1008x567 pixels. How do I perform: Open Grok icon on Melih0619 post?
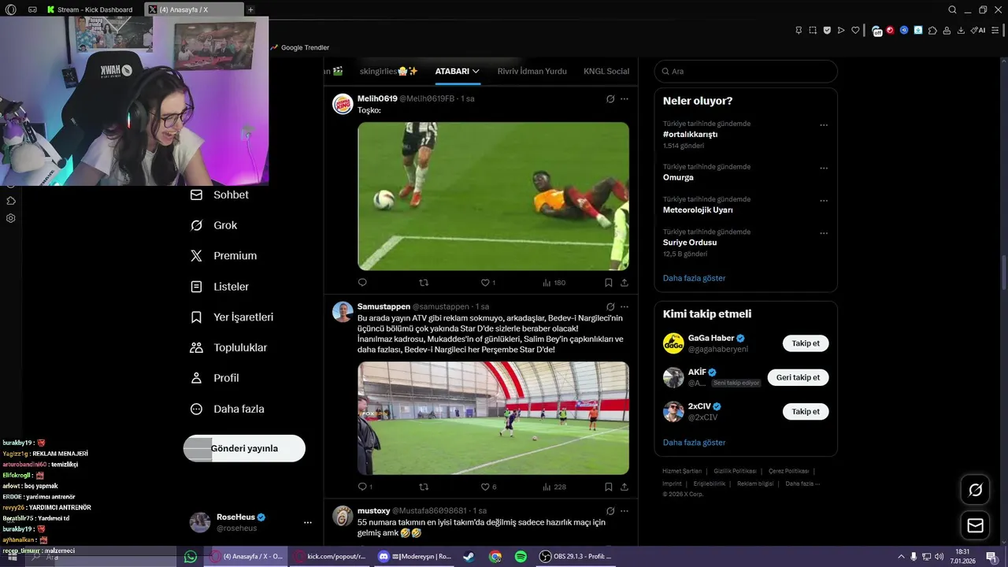tap(610, 99)
